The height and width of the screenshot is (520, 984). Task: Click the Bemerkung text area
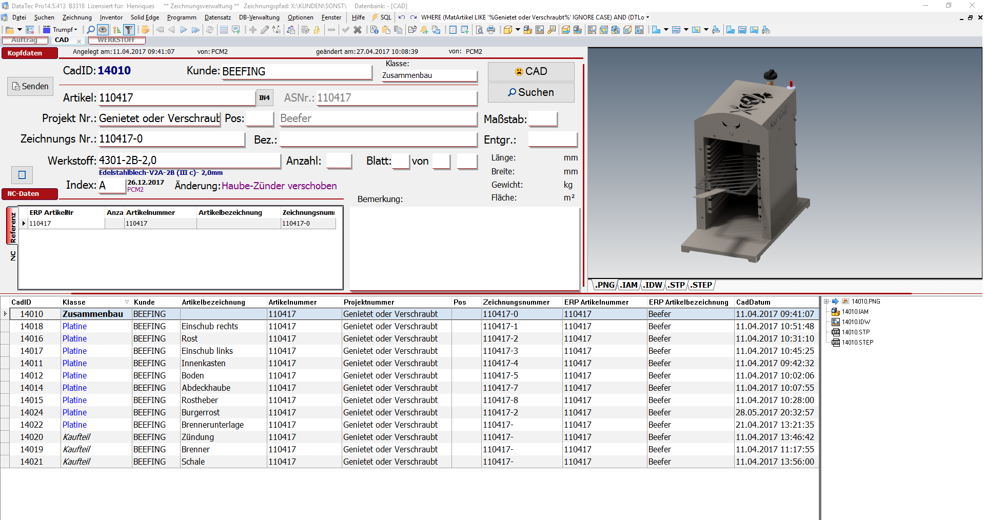pyautogui.click(x=464, y=248)
